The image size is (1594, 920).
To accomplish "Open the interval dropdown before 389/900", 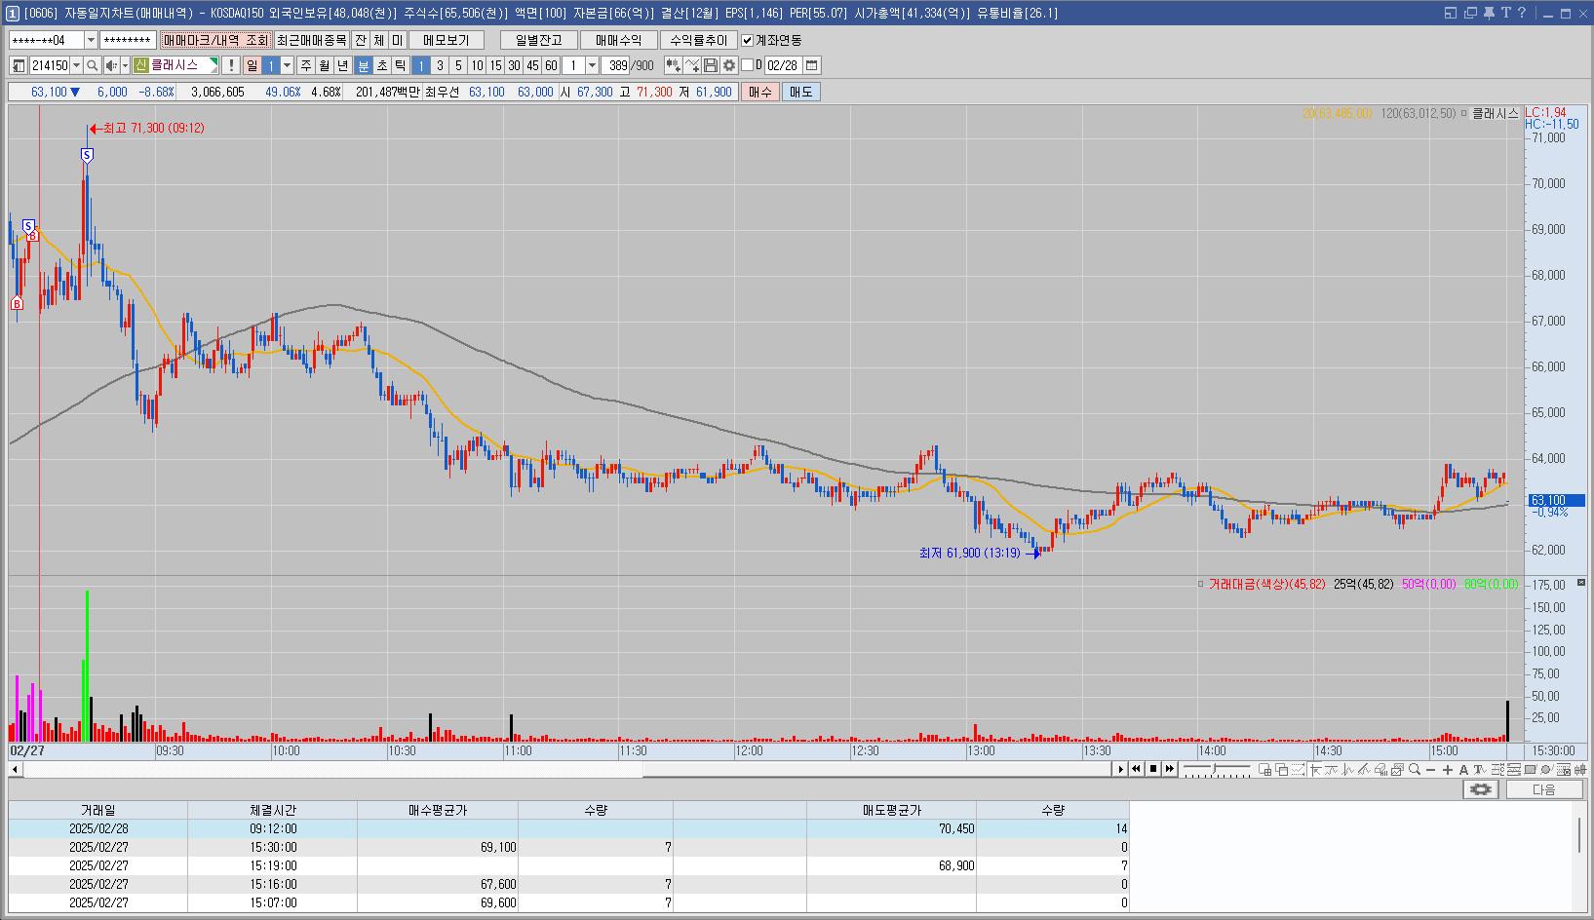I will click(592, 65).
